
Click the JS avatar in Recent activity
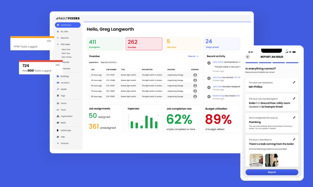coord(209,63)
